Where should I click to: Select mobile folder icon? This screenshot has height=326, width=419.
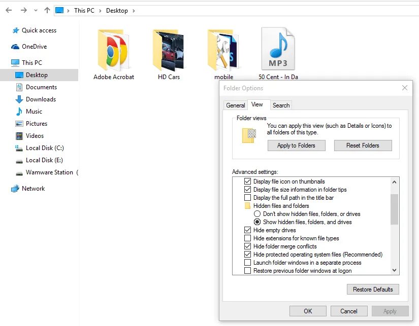point(223,50)
